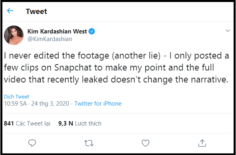Expand the tweet options chevron
This screenshot has height=155, width=236.
click(228, 31)
